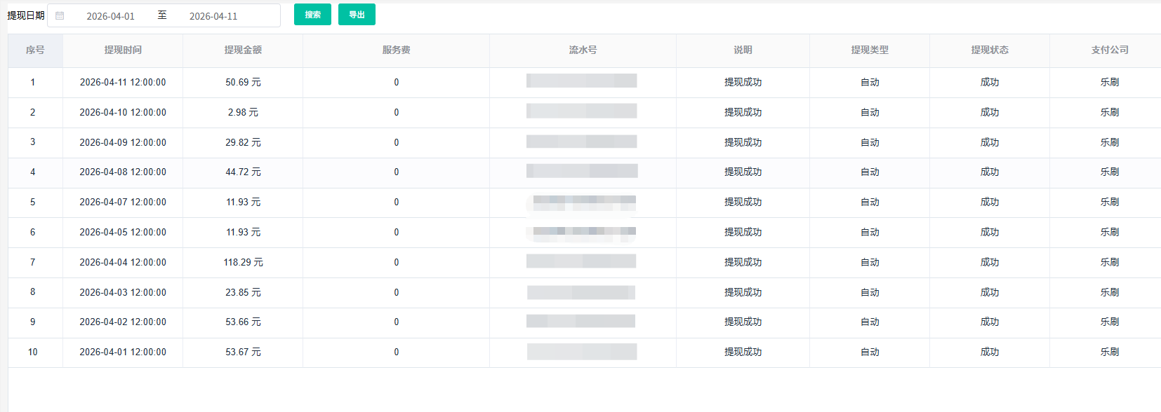Select 成功 status in the 2026-04-01 row
This screenshot has width=1161, height=412.
(x=990, y=352)
